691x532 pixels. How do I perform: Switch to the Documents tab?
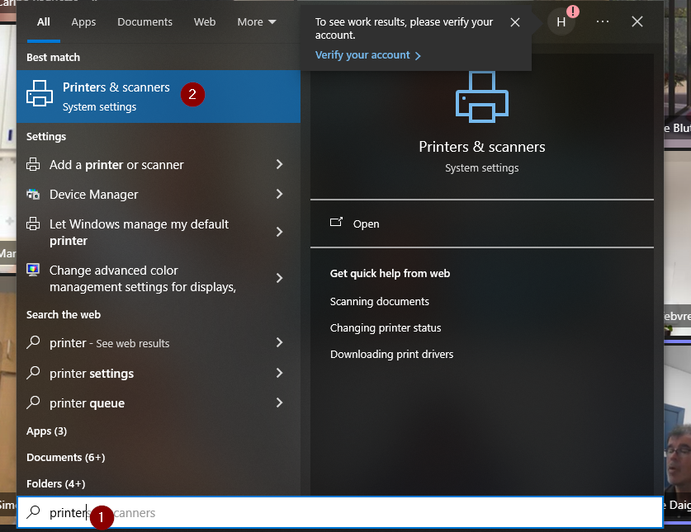145,22
